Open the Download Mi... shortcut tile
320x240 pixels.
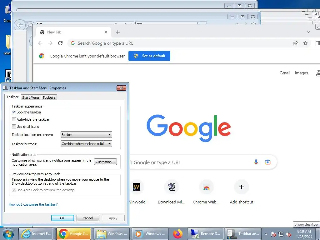click(172, 192)
